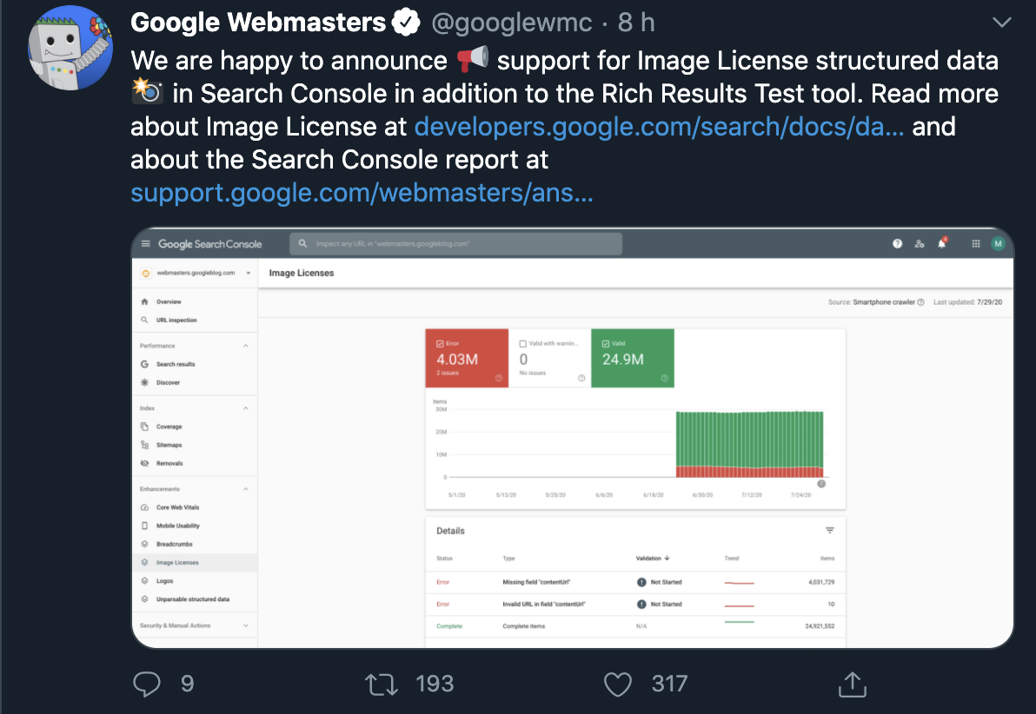The image size is (1036, 714).
Task: Click the reply comment icon
Action: 147,684
